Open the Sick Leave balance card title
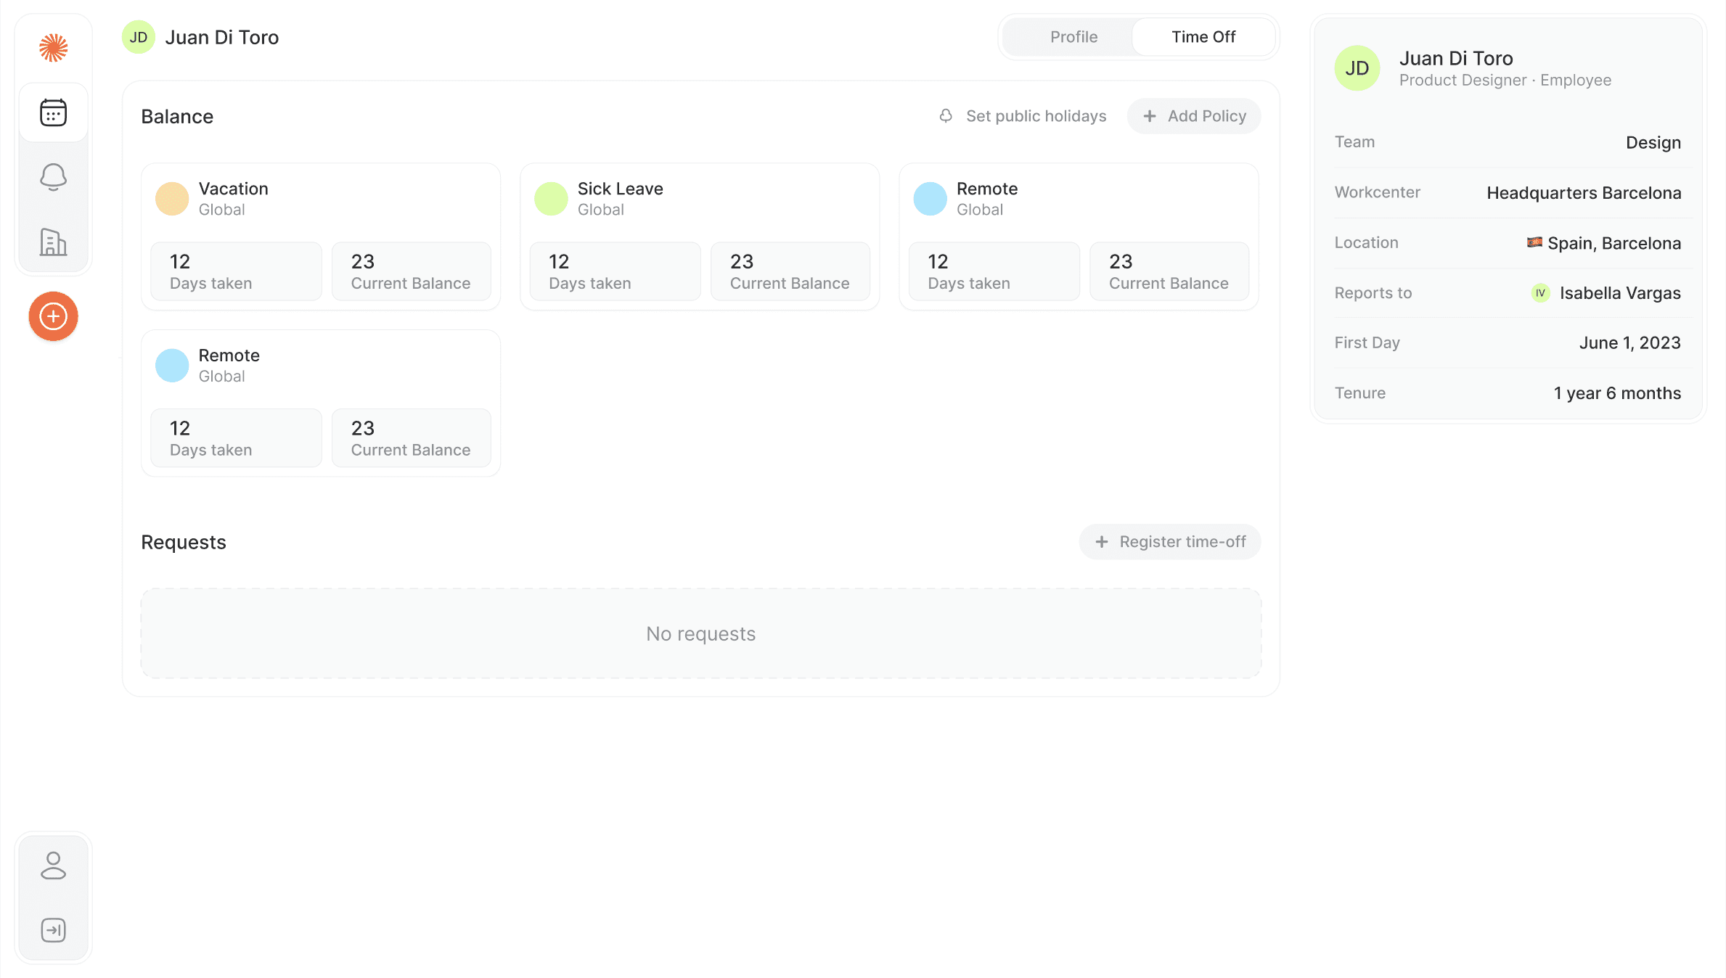Viewport: 1726px width, 978px height. coord(620,189)
